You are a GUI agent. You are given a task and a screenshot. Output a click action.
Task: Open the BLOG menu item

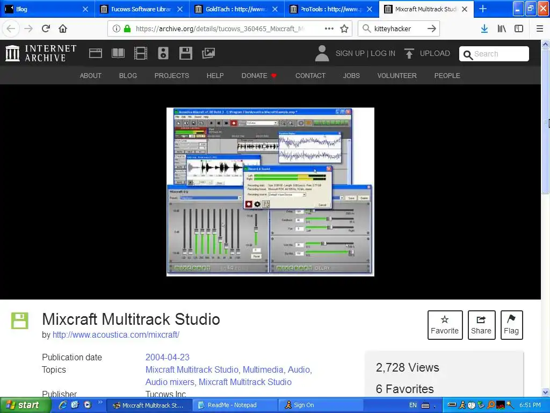pos(128,75)
